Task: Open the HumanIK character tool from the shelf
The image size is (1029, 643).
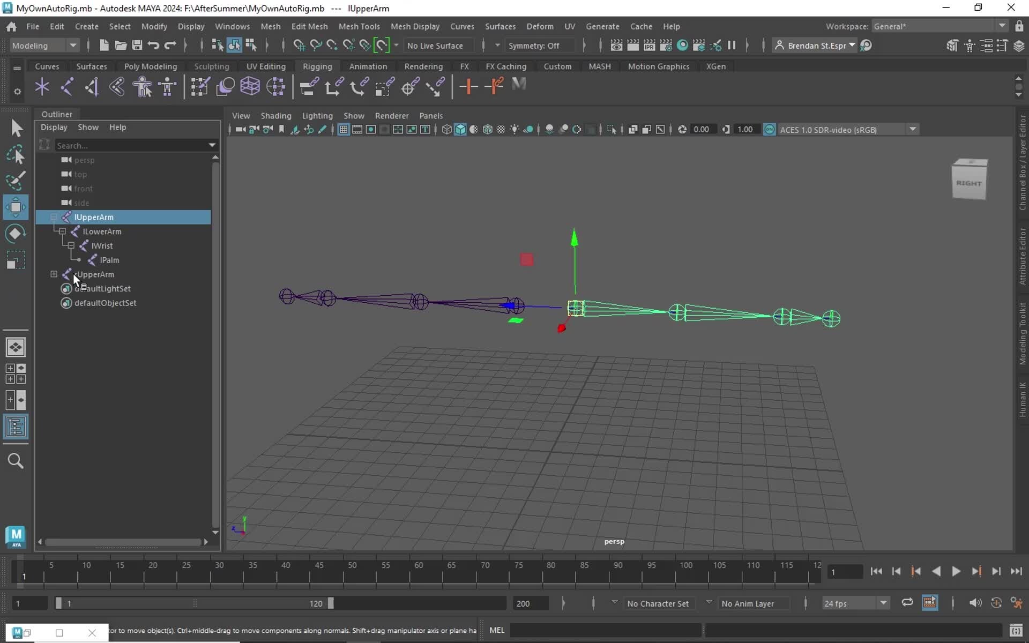Action: tap(143, 86)
